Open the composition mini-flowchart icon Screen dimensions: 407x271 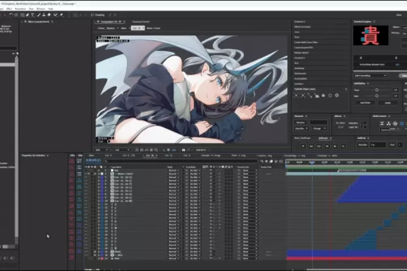coord(262,161)
